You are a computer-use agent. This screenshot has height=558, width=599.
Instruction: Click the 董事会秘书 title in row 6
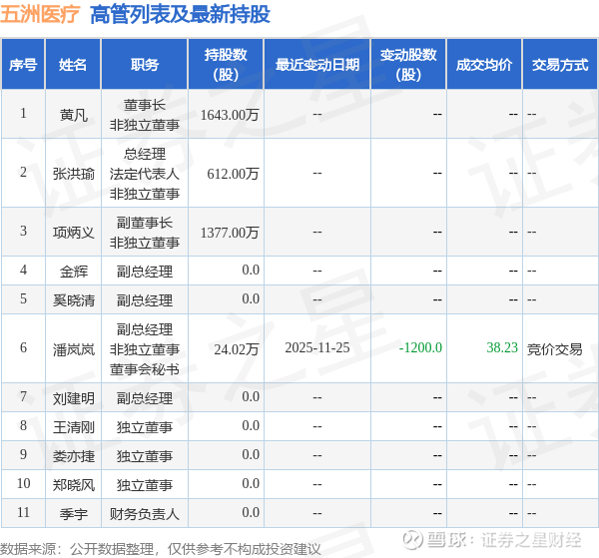point(145,369)
